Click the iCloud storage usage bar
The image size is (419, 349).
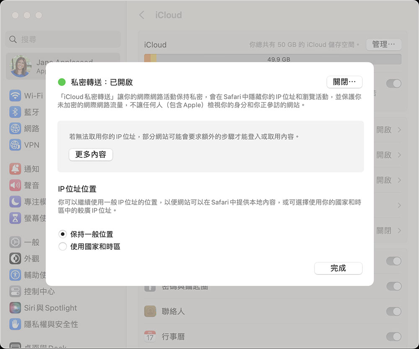[x=272, y=59]
